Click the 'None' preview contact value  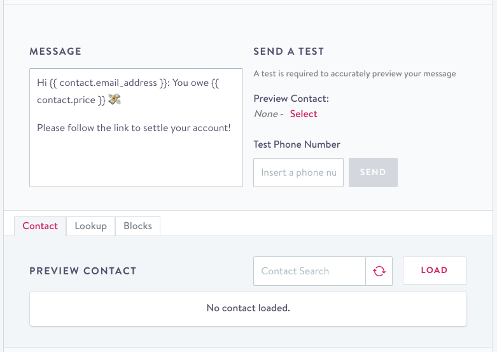265,114
